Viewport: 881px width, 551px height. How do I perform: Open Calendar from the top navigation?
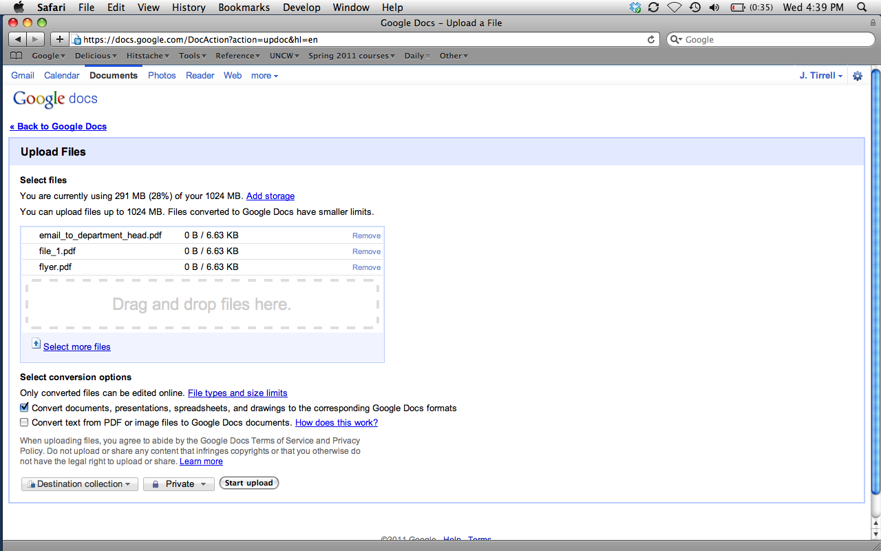pos(62,76)
